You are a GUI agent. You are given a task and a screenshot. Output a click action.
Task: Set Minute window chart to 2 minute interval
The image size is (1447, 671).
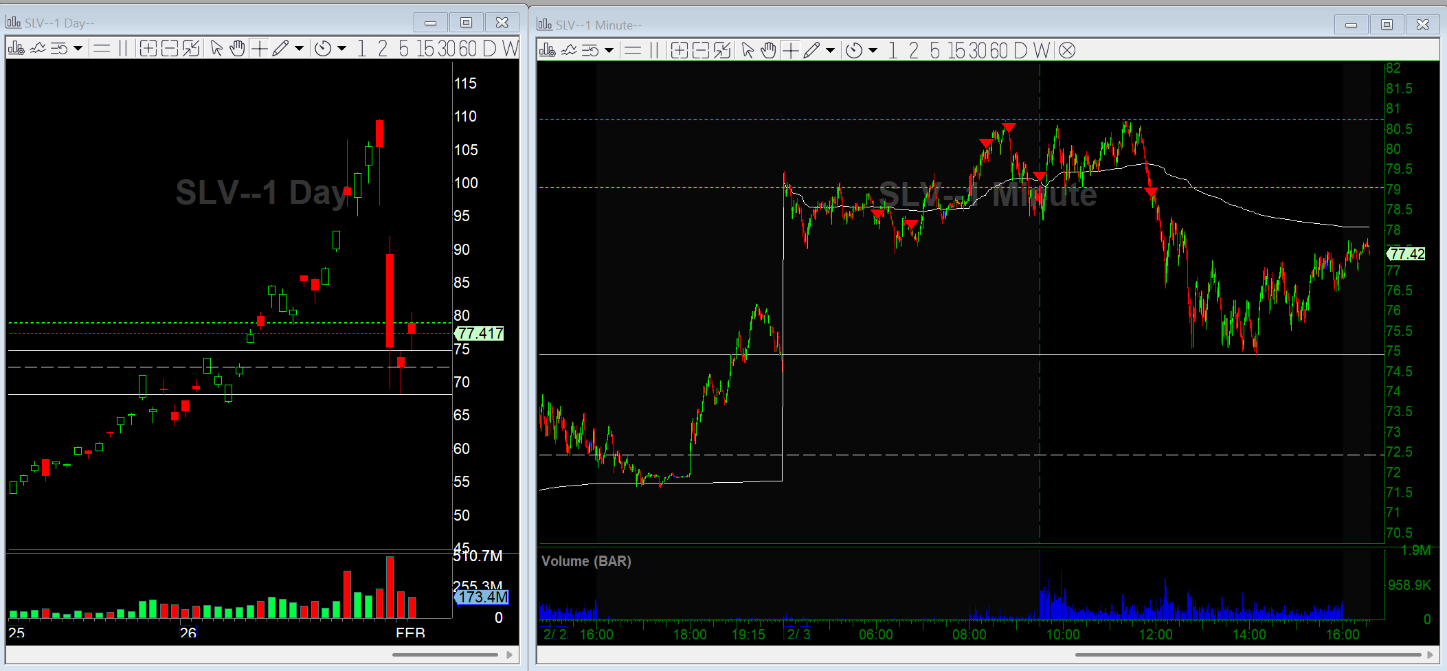click(x=914, y=51)
